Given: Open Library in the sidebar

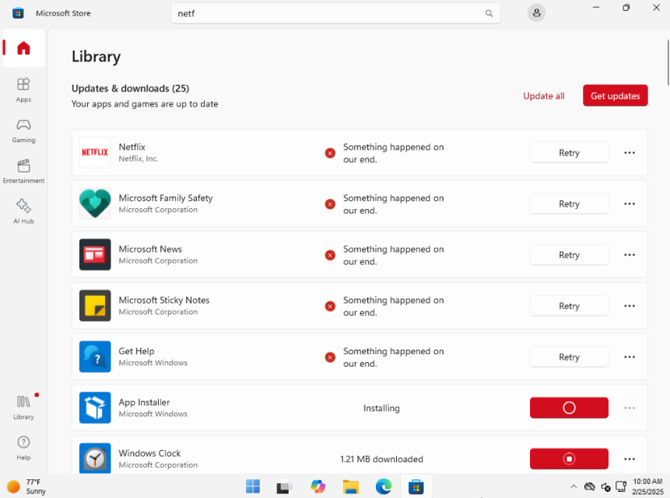Looking at the screenshot, I should [23, 407].
